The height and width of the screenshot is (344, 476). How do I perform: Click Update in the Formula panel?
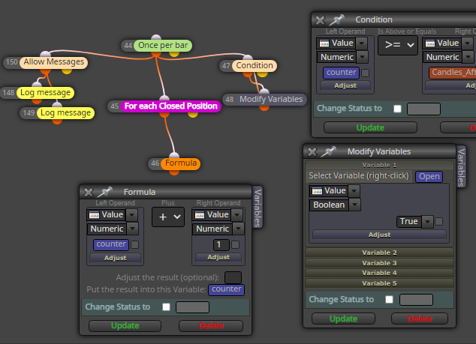pyautogui.click(x=125, y=326)
